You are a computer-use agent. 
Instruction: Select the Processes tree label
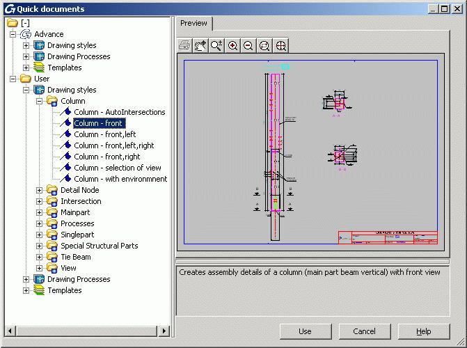pyautogui.click(x=77, y=223)
